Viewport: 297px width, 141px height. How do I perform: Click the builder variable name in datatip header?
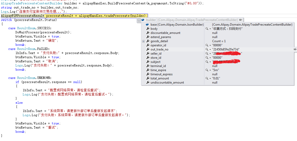click(x=151, y=20)
